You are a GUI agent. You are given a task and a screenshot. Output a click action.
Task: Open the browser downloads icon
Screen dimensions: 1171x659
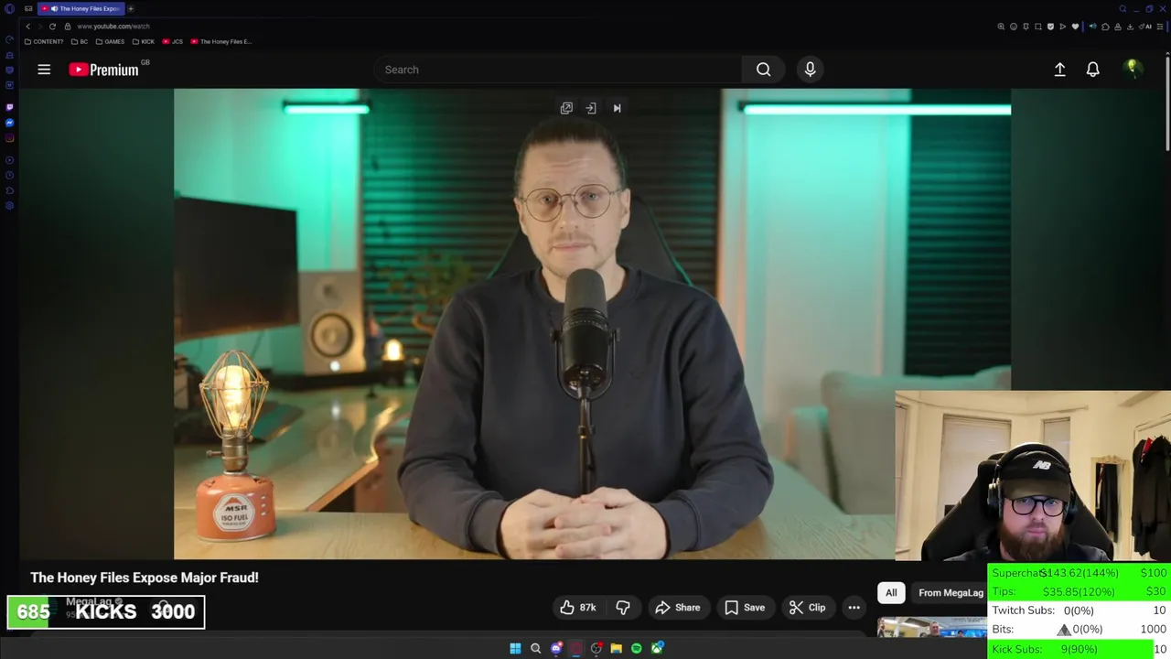(x=1130, y=27)
